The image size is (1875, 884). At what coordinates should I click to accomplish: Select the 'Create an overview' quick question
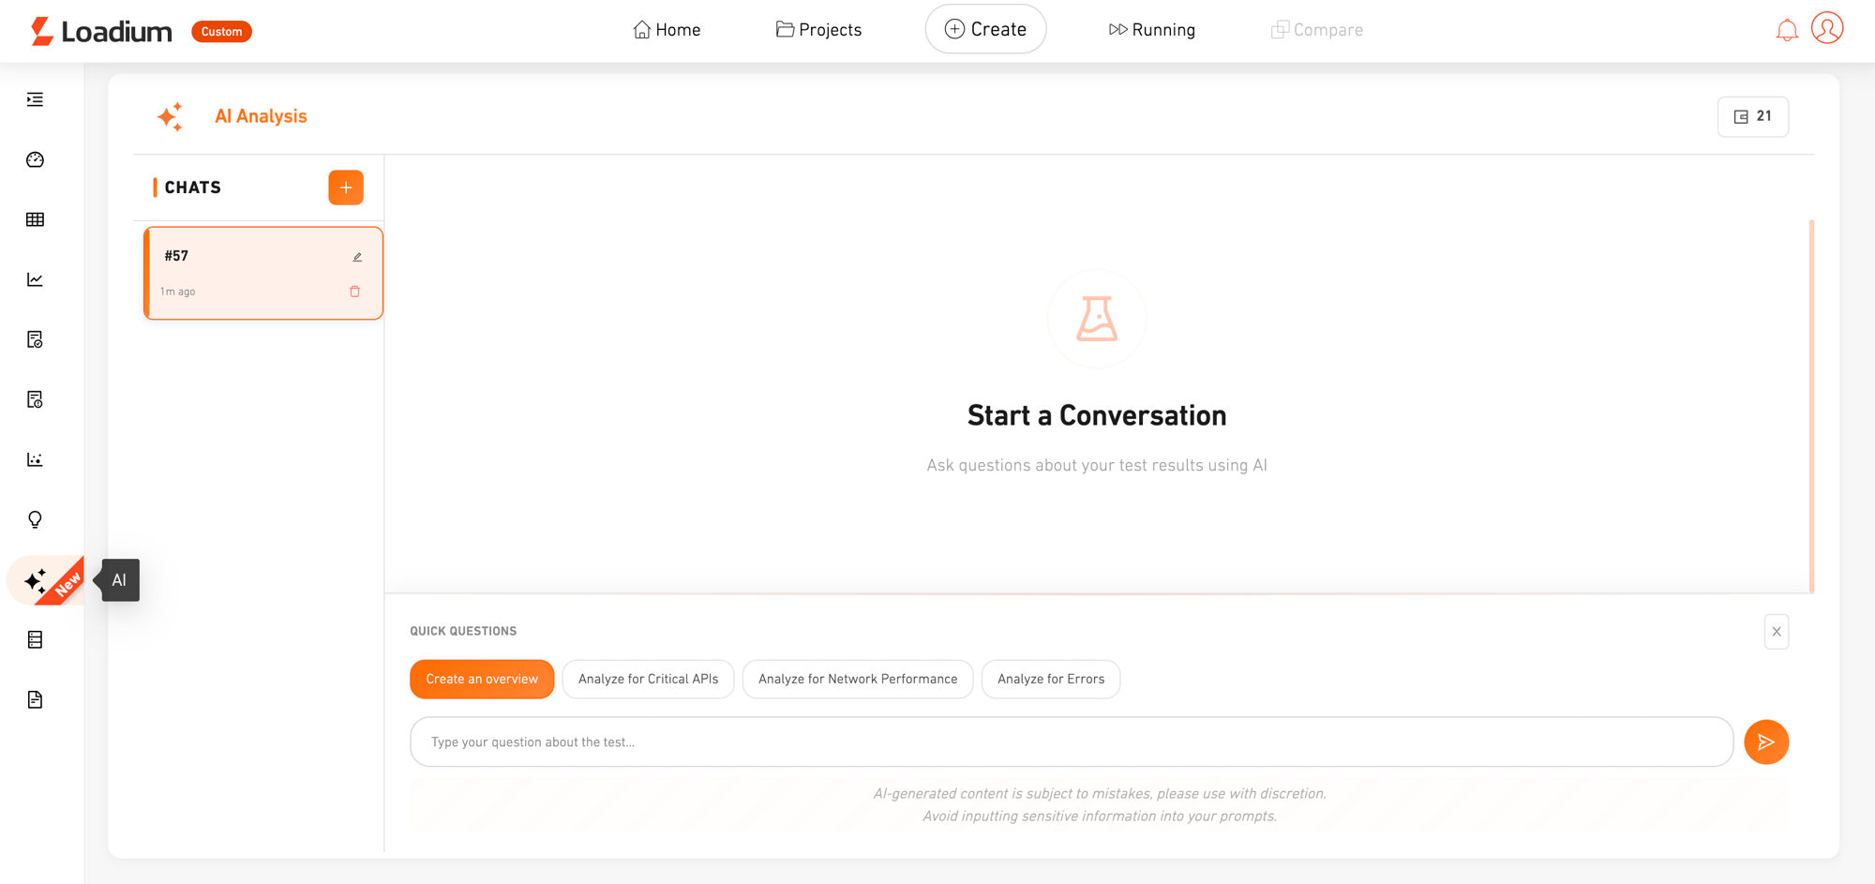tap(482, 679)
